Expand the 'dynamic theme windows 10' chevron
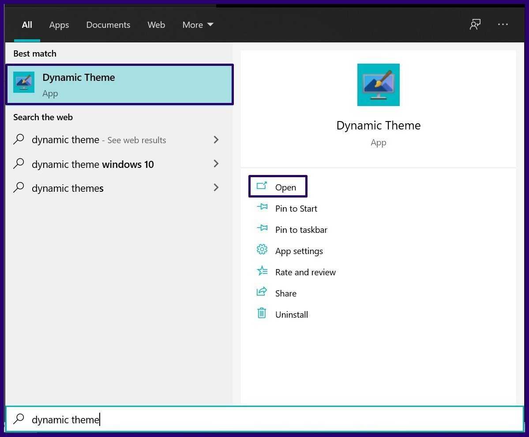 [x=216, y=164]
